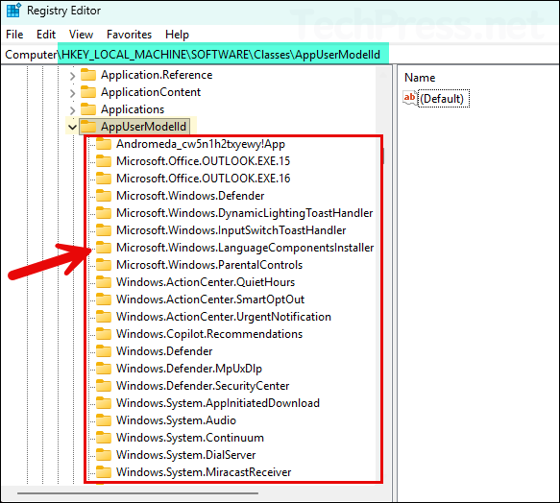This screenshot has height=503, width=560.
Task: Click the OUTLOOK.EXE.15 folder icon
Action: 104,161
